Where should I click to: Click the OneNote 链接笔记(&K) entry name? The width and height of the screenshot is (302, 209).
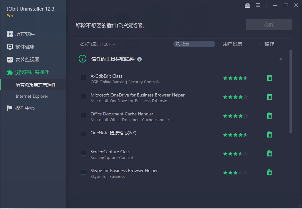click(114, 133)
